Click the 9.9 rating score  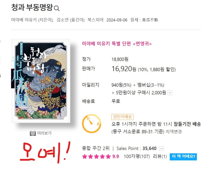[x=116, y=157]
